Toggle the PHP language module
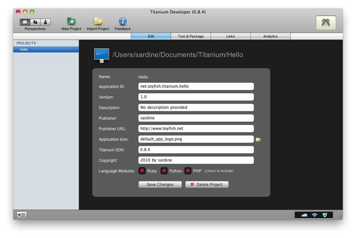The height and width of the screenshot is (238, 356). [188, 170]
